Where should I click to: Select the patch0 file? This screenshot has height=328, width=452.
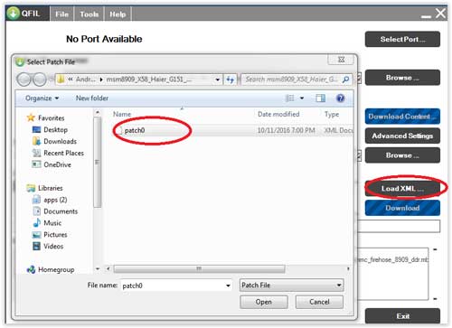click(135, 130)
